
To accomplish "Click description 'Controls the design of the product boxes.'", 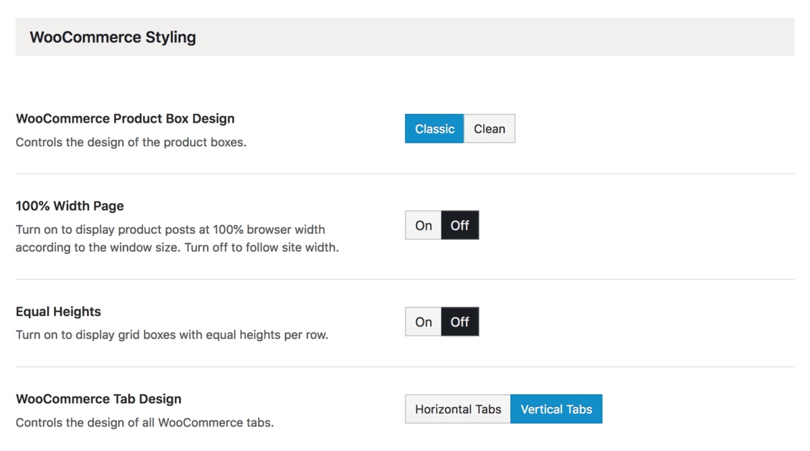I will 131,143.
